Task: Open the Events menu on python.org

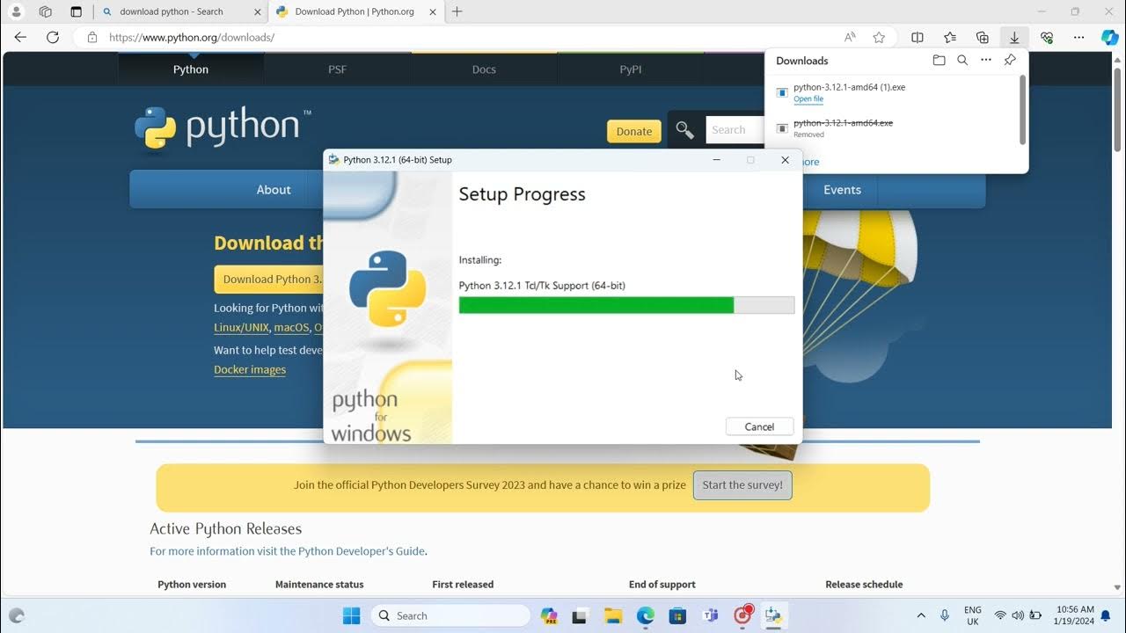Action: [x=842, y=189]
